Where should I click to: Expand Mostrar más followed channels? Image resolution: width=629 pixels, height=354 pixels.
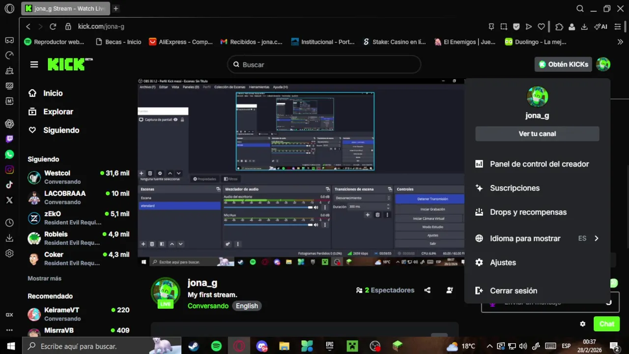click(45, 278)
